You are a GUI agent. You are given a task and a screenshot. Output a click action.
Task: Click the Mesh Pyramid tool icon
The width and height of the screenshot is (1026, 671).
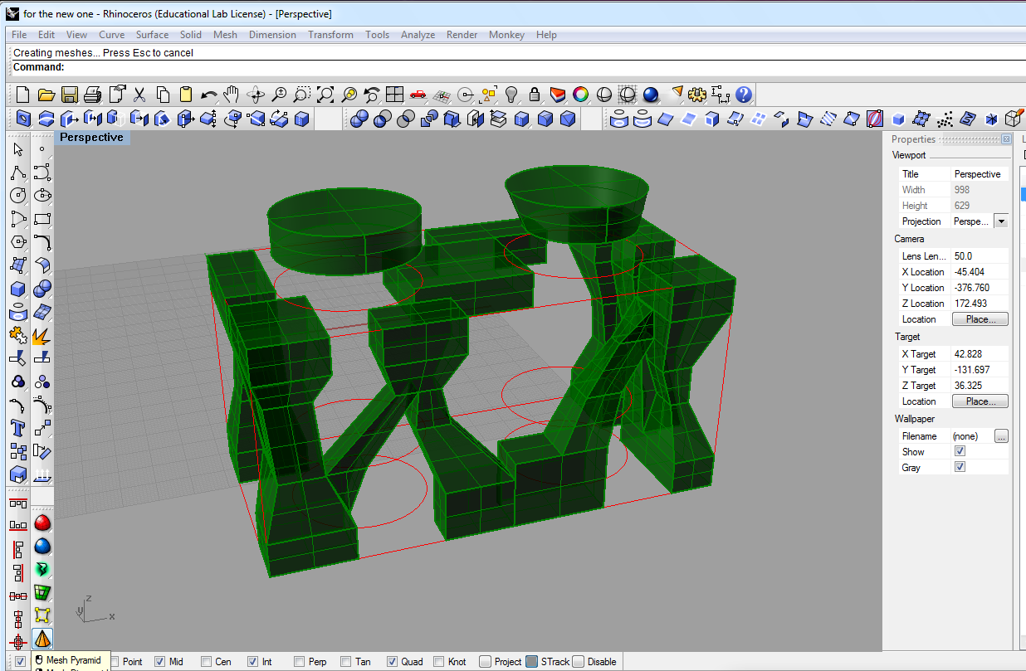[42, 639]
